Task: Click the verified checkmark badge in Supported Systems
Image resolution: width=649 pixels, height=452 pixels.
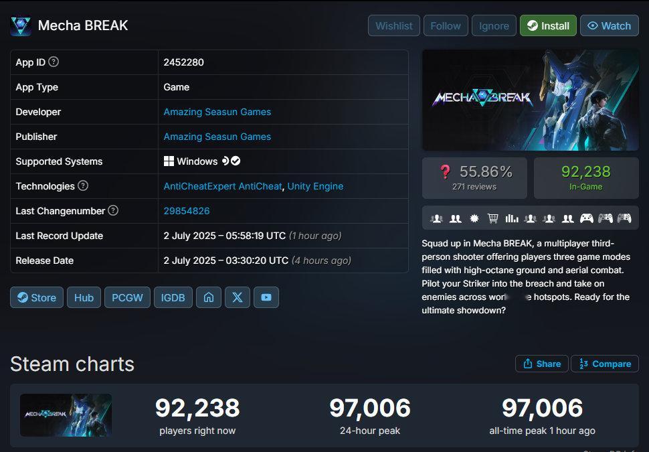Action: [236, 161]
